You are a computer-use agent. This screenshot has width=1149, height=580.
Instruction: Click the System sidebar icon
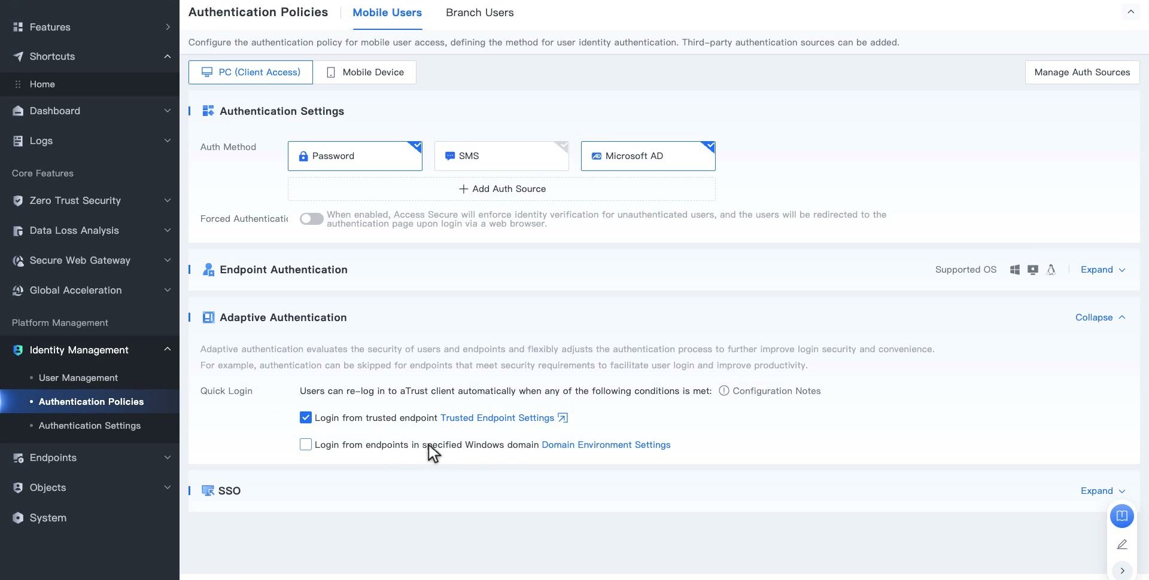point(18,518)
